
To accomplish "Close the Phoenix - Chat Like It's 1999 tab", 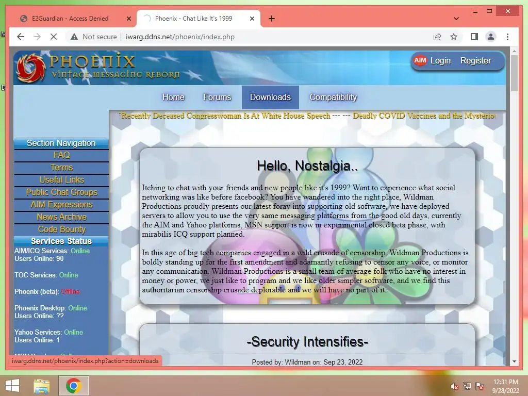I will point(252,19).
